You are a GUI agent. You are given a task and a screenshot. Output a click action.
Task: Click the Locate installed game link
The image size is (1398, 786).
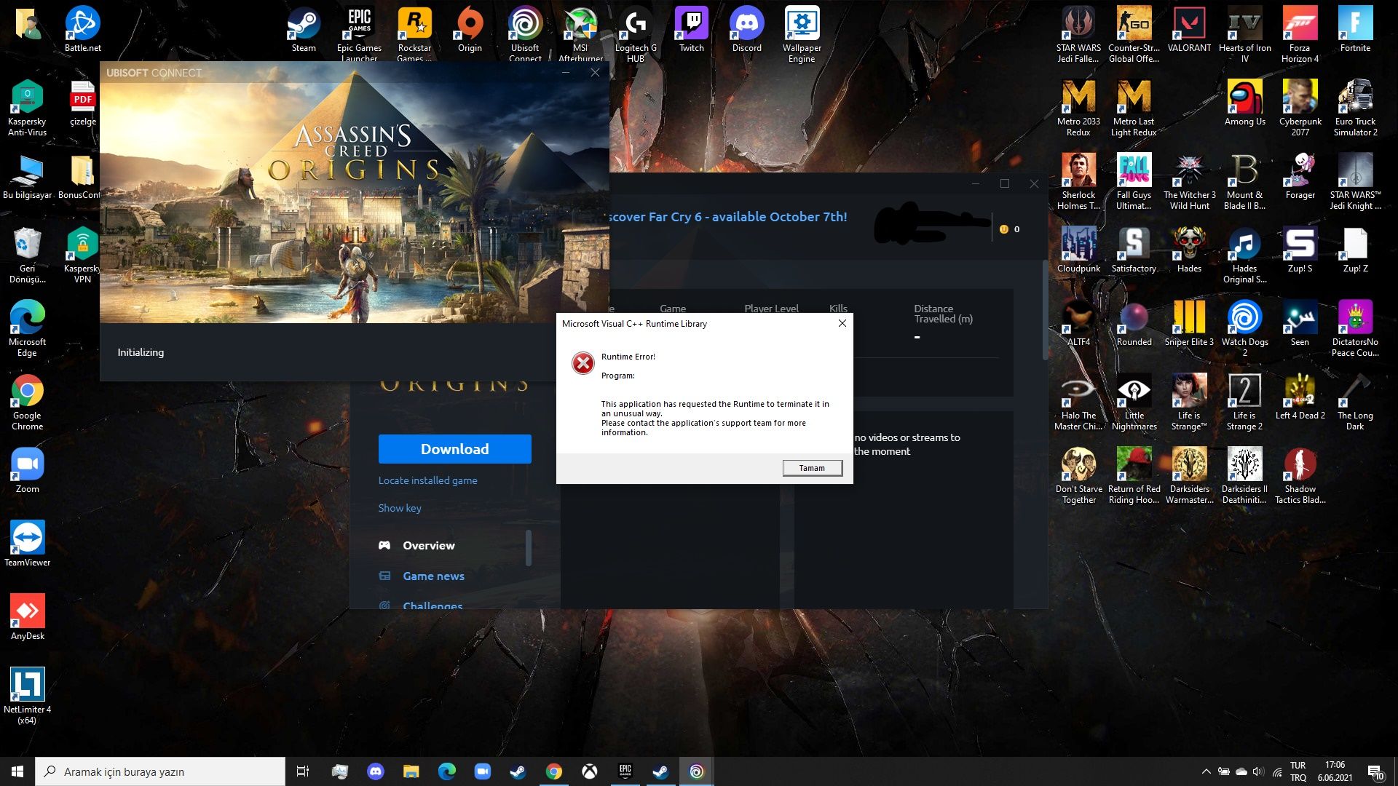click(x=427, y=480)
